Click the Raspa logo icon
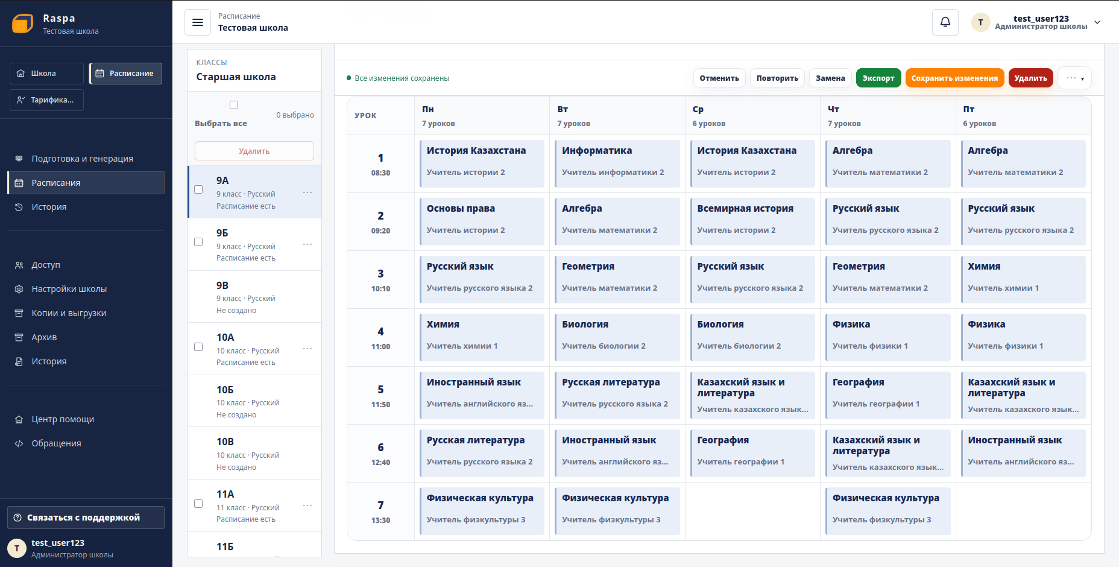The image size is (1119, 567). click(x=23, y=24)
